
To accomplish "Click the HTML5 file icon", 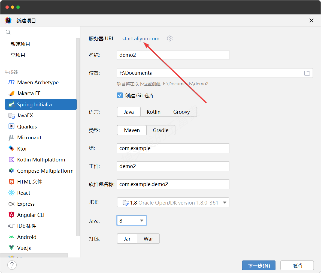I will [11, 182].
